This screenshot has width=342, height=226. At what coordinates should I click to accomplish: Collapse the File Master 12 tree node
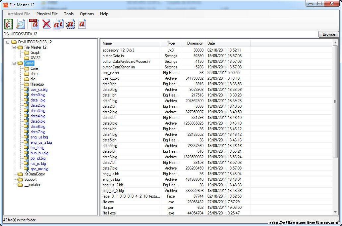click(14, 47)
